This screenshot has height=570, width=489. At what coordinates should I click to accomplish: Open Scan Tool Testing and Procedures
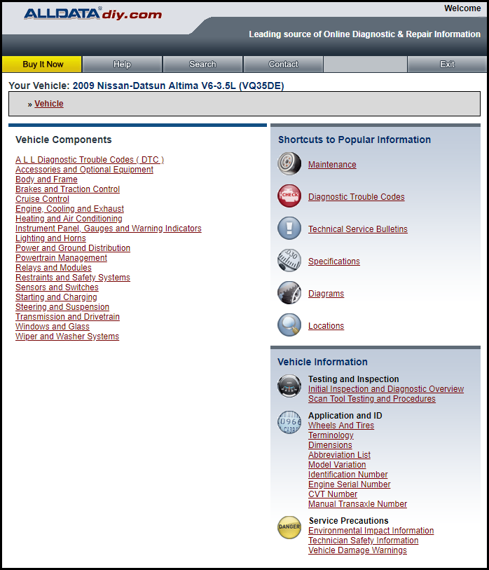tap(372, 399)
